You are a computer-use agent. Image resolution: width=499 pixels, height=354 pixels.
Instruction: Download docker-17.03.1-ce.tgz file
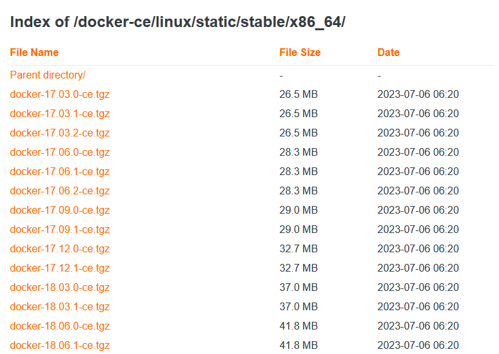[x=60, y=114]
